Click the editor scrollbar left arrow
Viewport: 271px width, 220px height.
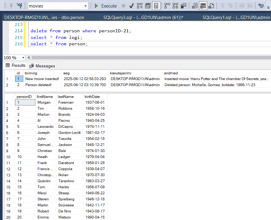(x=28, y=57)
